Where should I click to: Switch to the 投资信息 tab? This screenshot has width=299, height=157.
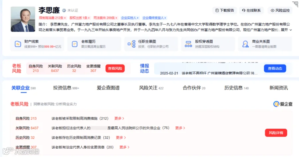pyautogui.click(x=66, y=88)
